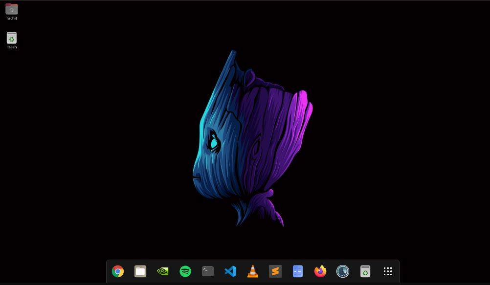Open the round gauge monitor app in the dock
Viewport: 490px width, 285px height.
[x=343, y=271]
